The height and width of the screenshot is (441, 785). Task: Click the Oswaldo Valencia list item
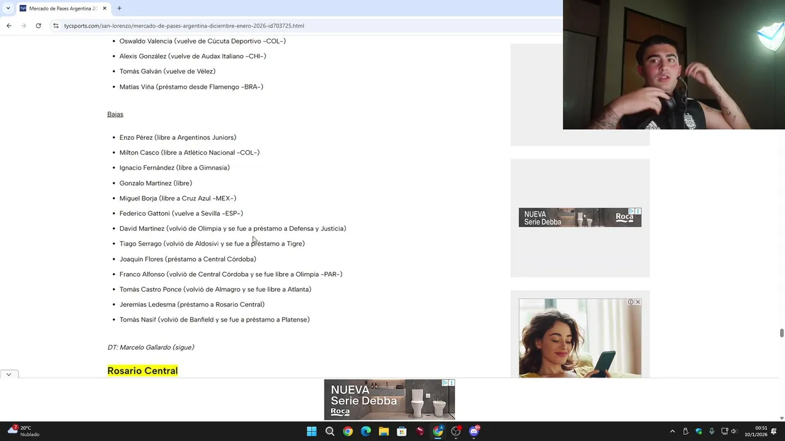(202, 41)
